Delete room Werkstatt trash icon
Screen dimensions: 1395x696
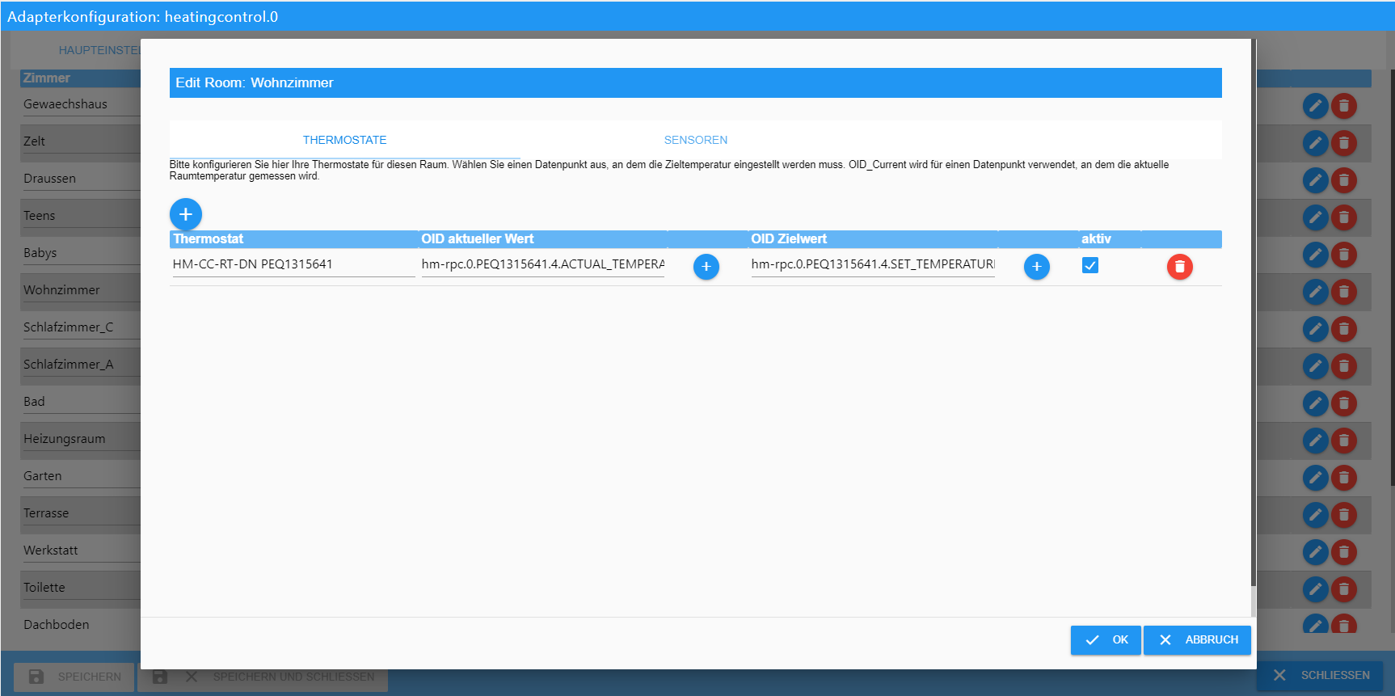pyautogui.click(x=1344, y=552)
